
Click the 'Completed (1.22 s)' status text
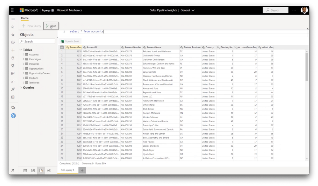(69, 163)
